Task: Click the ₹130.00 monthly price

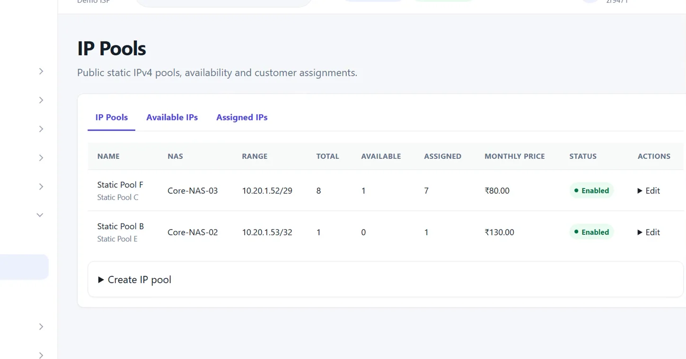Action: point(500,232)
